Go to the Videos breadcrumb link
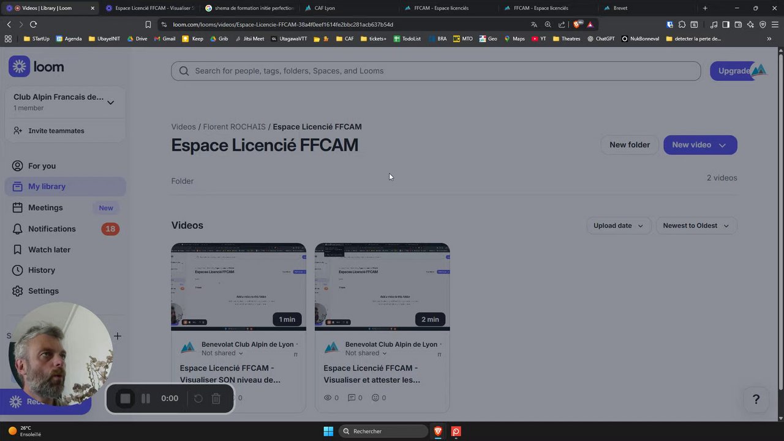784x441 pixels. [183, 127]
